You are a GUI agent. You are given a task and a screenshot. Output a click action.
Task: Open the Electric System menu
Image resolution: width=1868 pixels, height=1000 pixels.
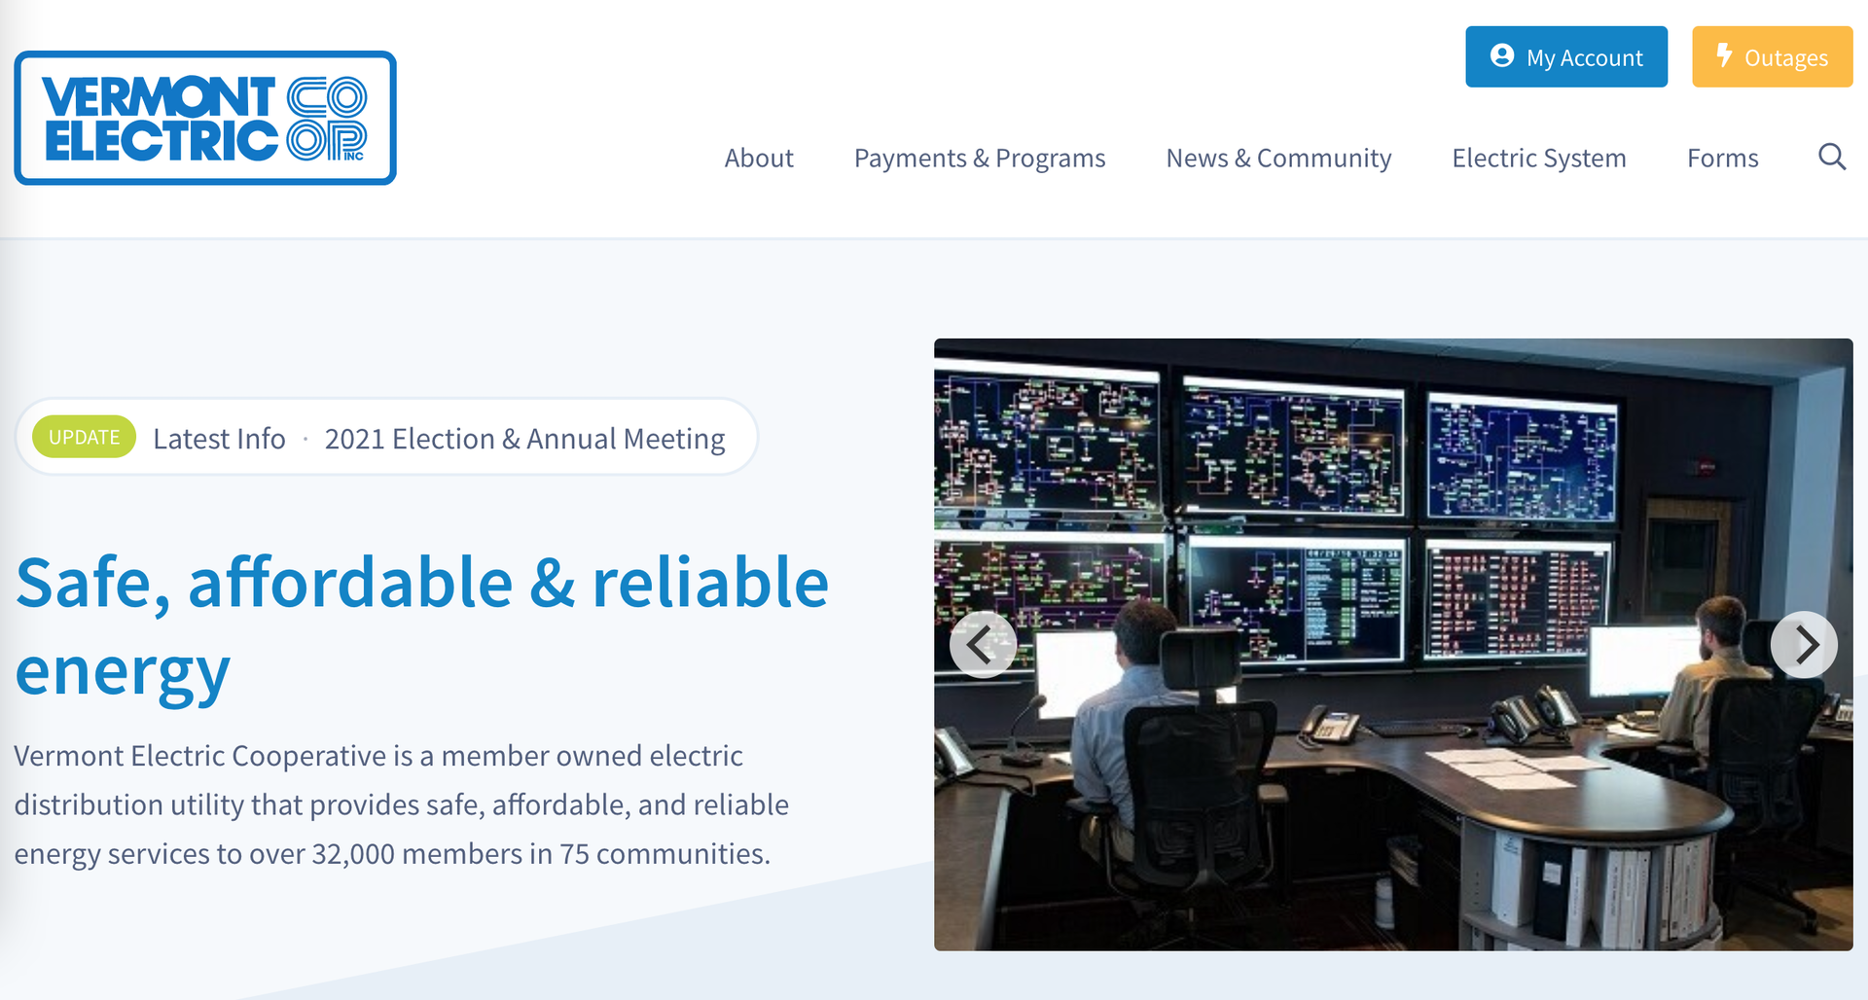coord(1539,159)
